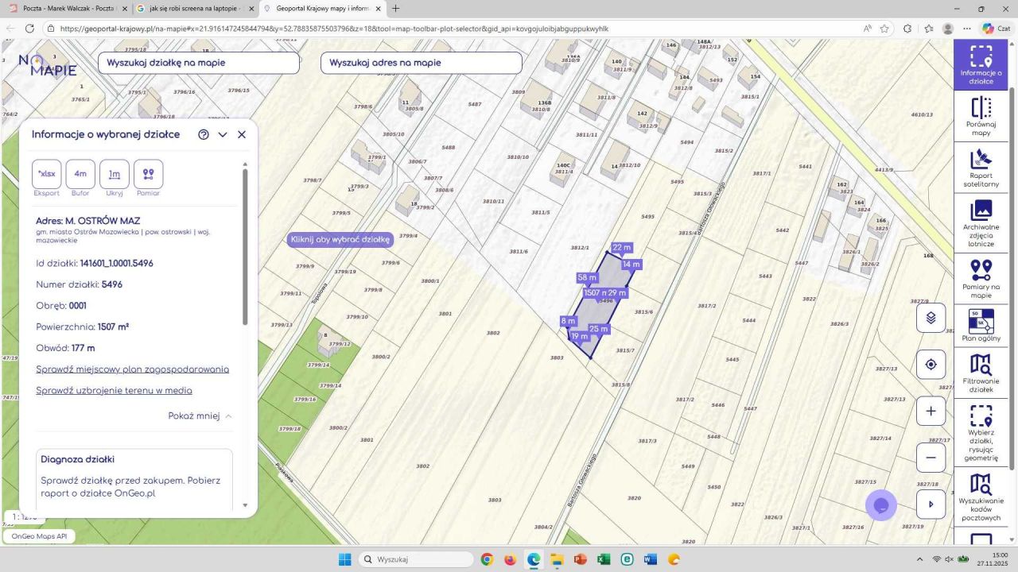Viewport: 1018px width, 572px height.
Task: Open File Explorer from the taskbar
Action: (x=557, y=559)
